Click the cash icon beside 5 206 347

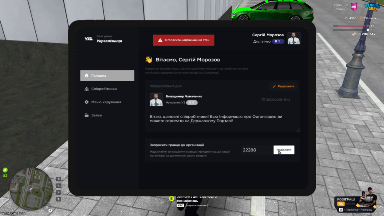(x=354, y=34)
